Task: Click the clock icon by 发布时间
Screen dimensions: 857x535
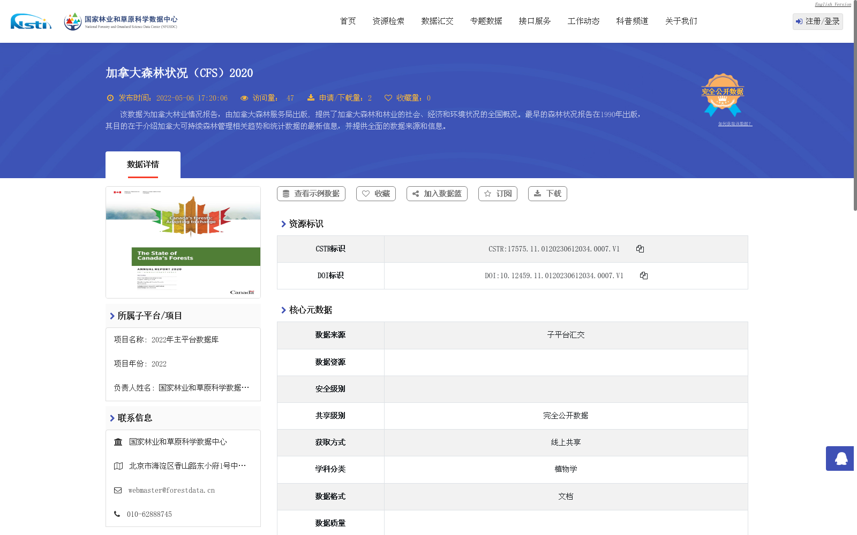Action: pos(110,98)
